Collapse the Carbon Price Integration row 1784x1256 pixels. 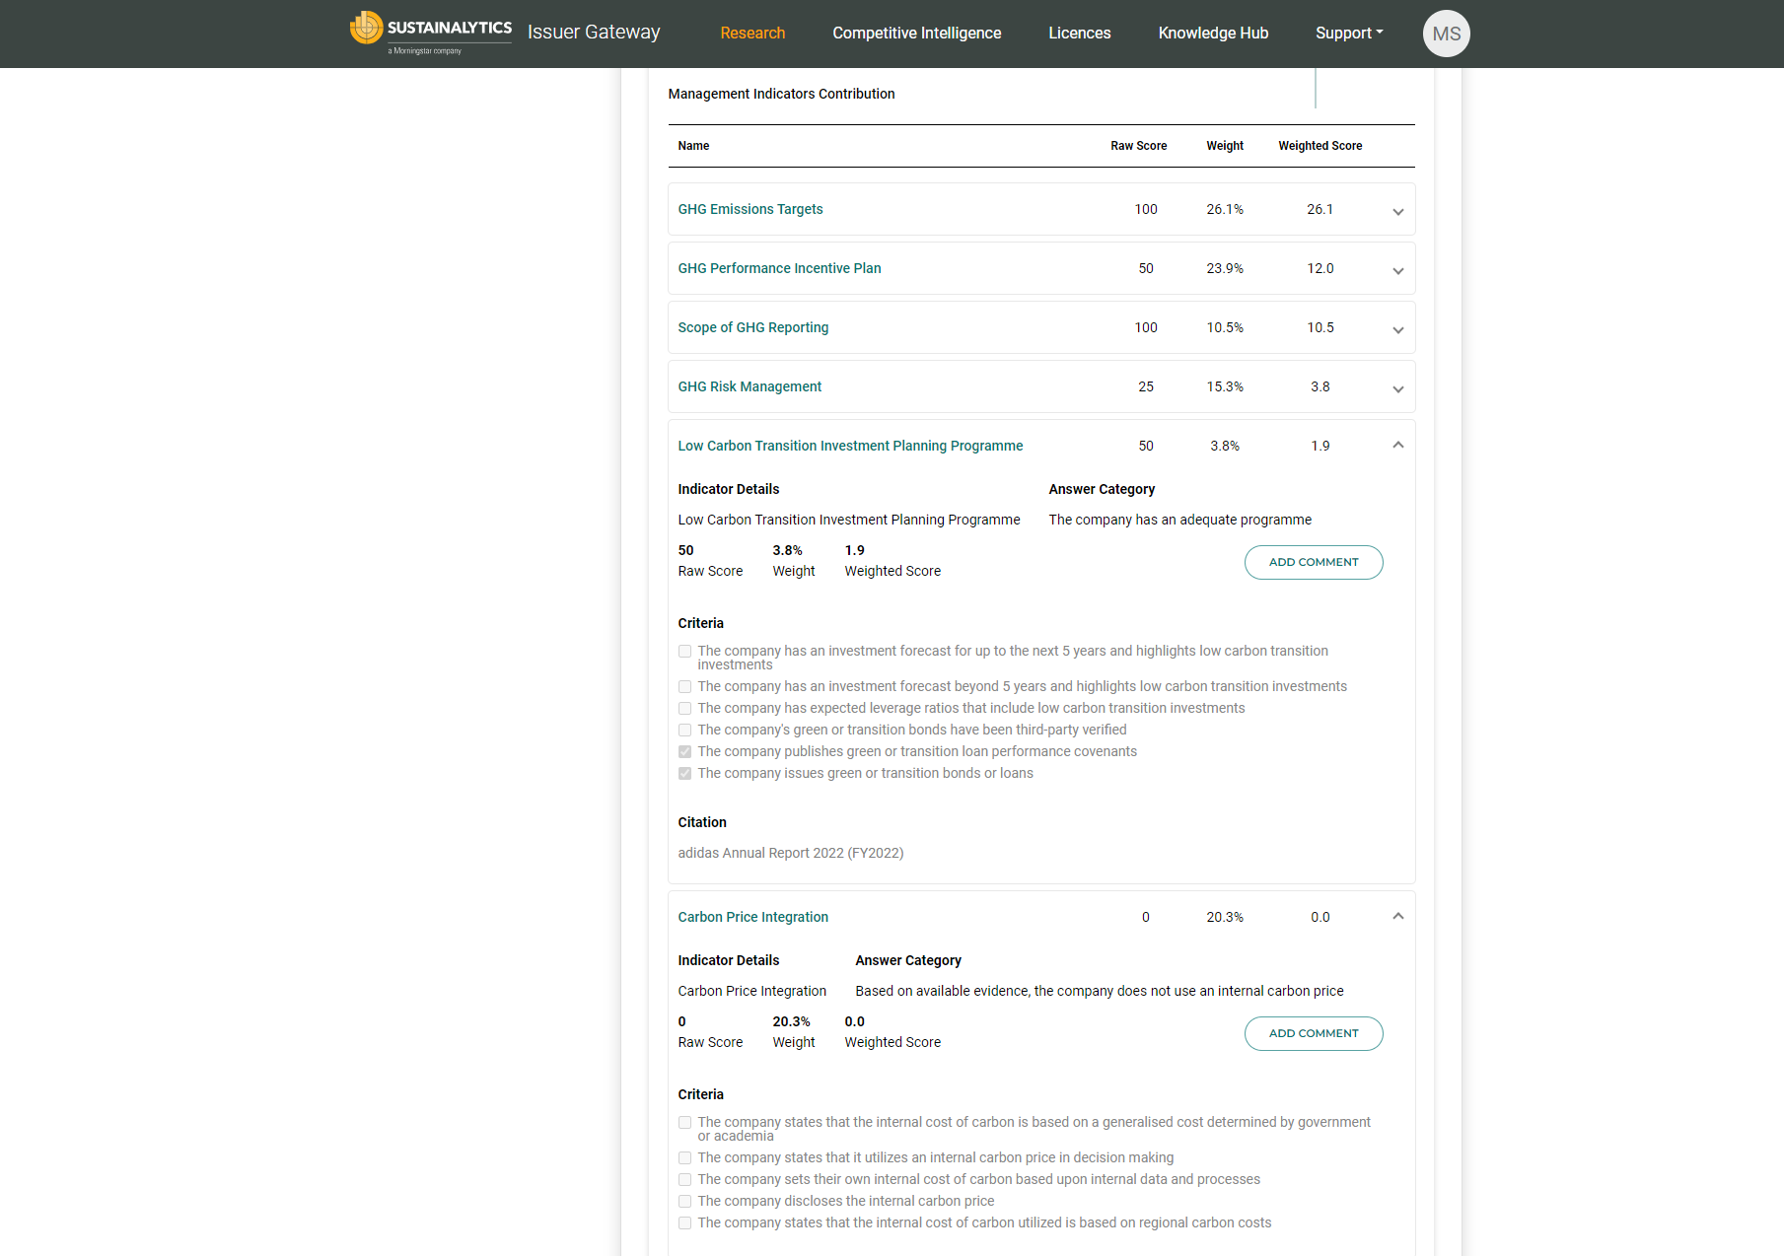point(1397,917)
